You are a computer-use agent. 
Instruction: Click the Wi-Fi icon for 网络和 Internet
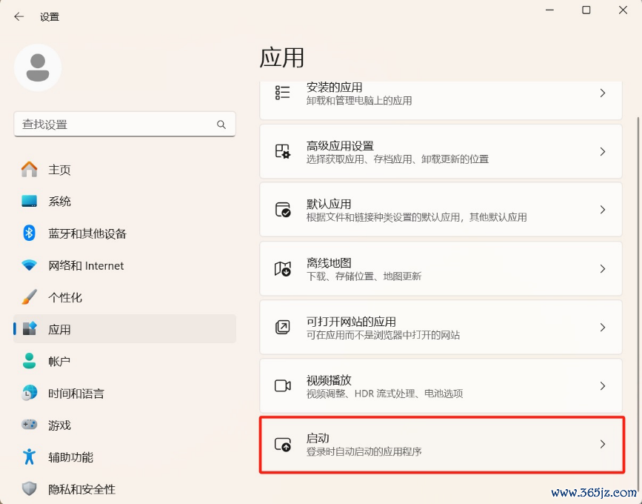29,265
